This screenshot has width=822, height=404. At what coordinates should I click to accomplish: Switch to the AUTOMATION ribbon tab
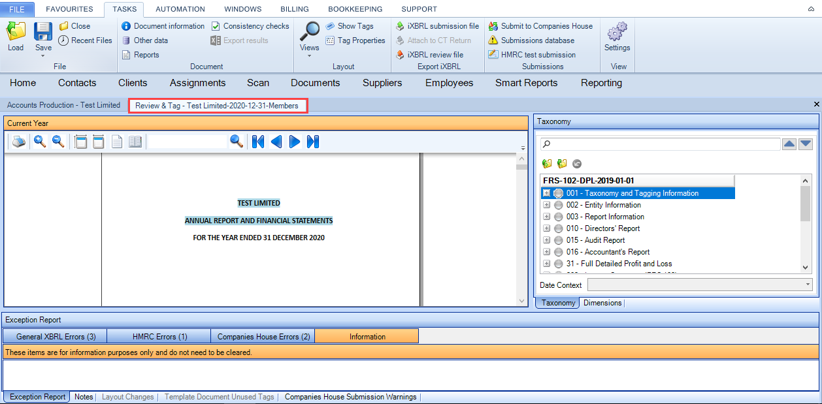coord(180,9)
